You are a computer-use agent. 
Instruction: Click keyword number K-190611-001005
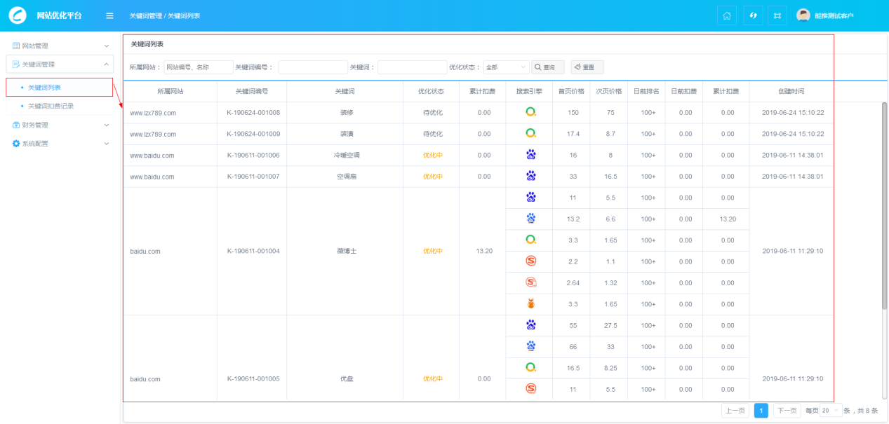[253, 378]
